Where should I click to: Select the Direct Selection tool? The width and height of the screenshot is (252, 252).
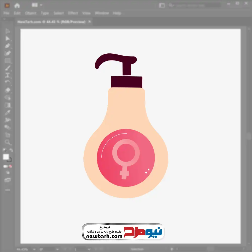pos(8,38)
